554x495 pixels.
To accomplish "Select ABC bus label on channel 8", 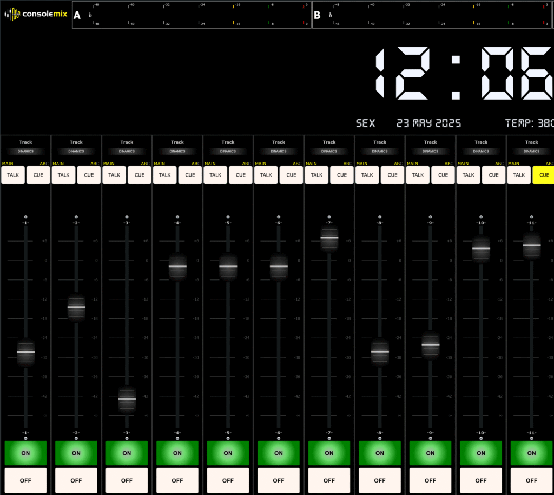I will pyautogui.click(x=398, y=164).
